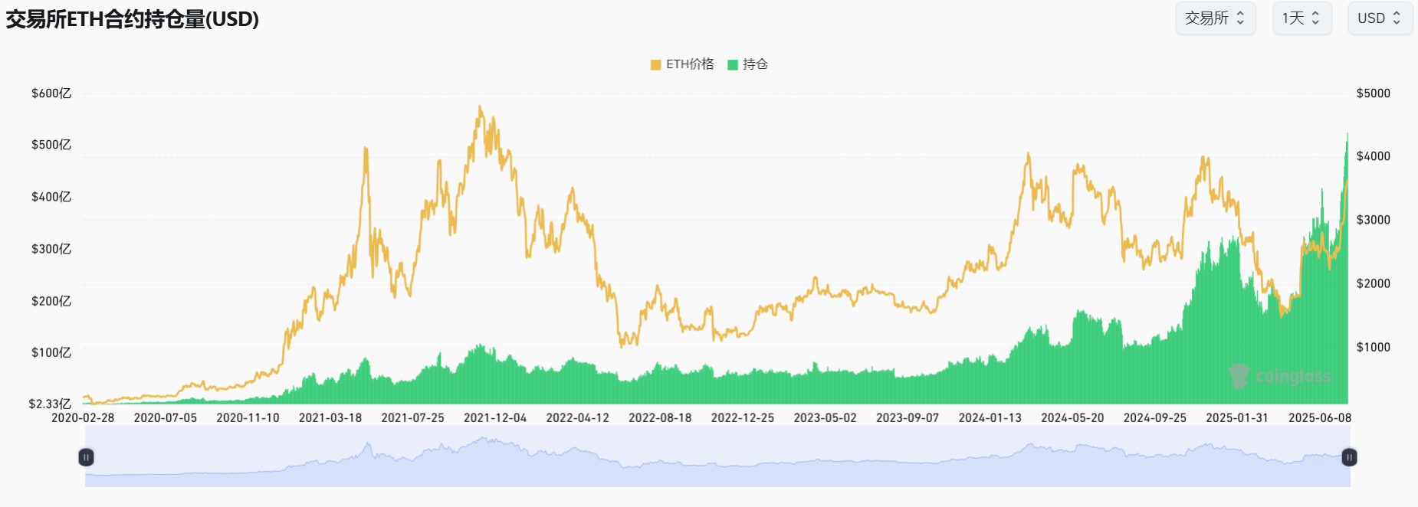Open the USD currency dropdown
Screen dimensions: 1418x507
click(1380, 18)
